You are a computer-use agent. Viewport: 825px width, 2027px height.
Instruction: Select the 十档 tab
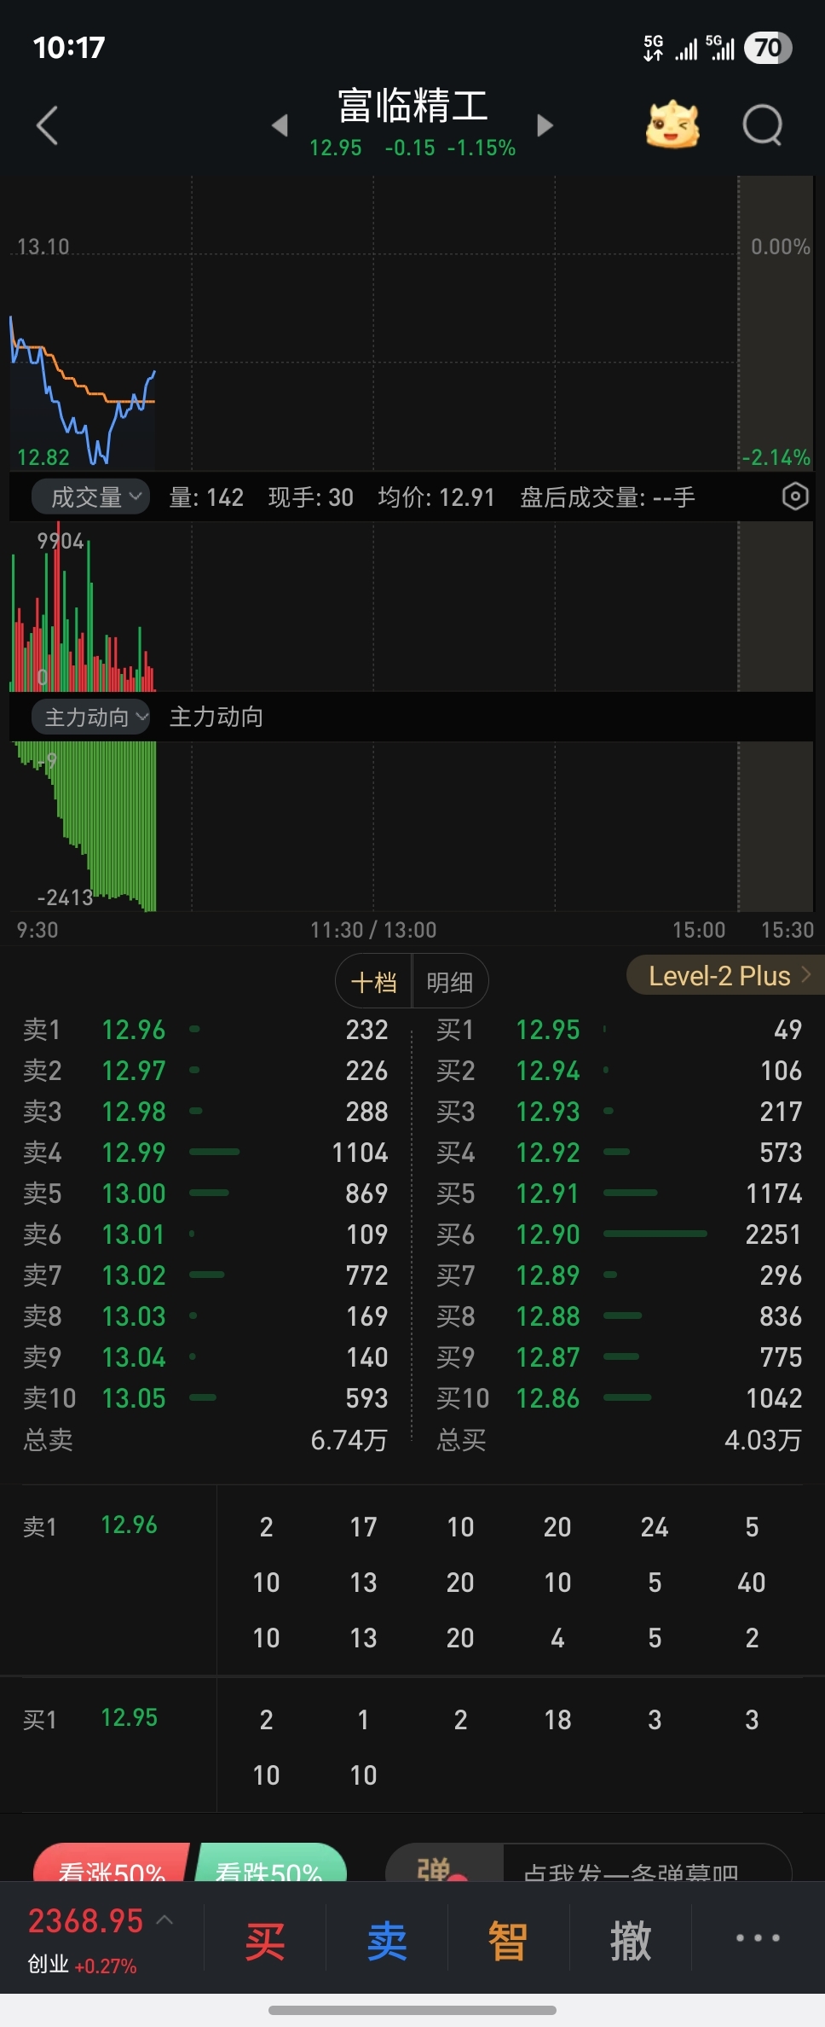374,982
